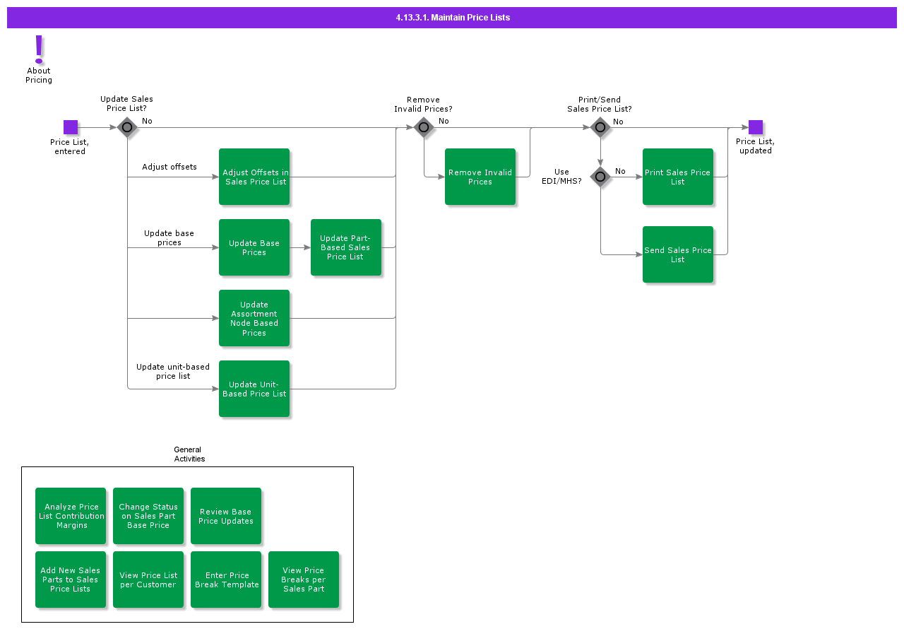Viewport: 904px width, 629px height.
Task: Open the Enter Price Break Template activity
Action: 226,580
